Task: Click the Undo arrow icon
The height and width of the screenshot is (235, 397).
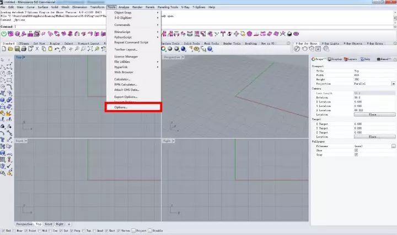Action: pyautogui.click(x=57, y=49)
